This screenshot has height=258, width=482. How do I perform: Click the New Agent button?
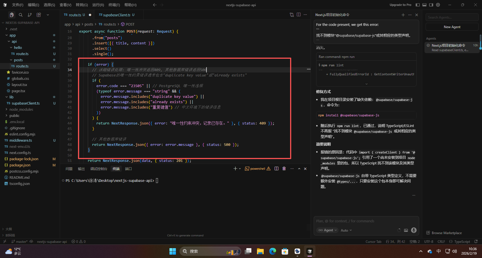pos(452,27)
